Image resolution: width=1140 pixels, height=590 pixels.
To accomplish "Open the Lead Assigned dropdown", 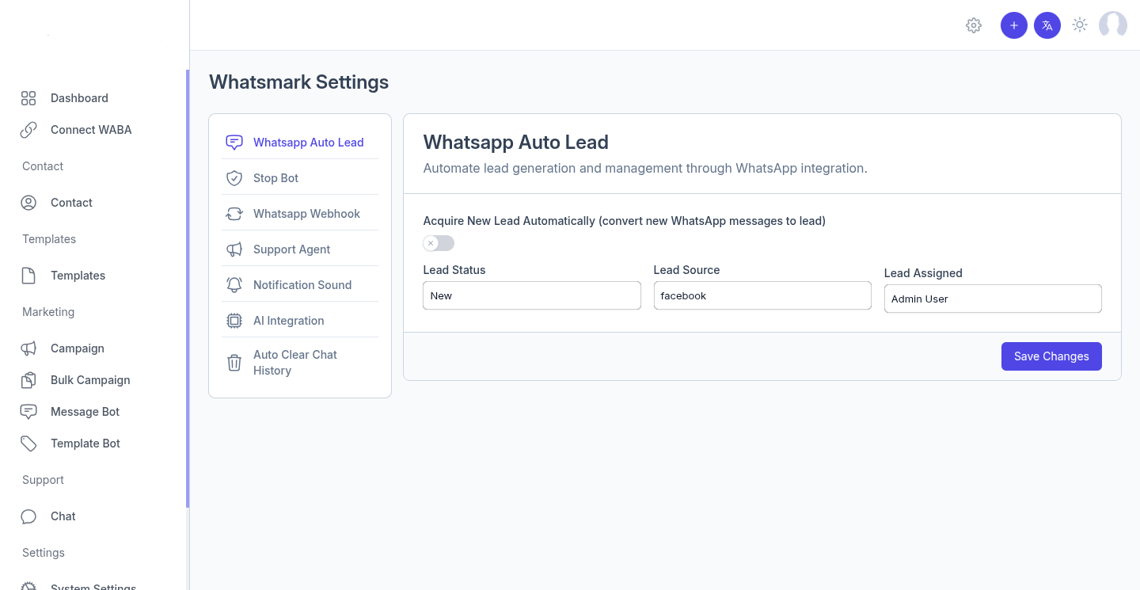I will (993, 299).
